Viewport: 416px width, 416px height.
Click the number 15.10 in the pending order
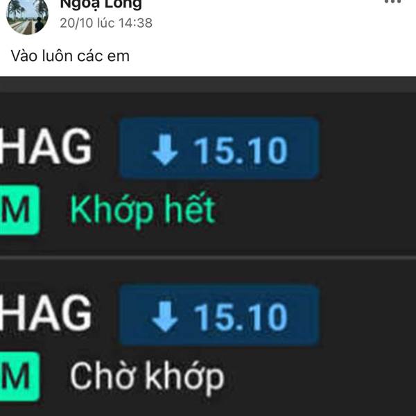[x=241, y=317]
